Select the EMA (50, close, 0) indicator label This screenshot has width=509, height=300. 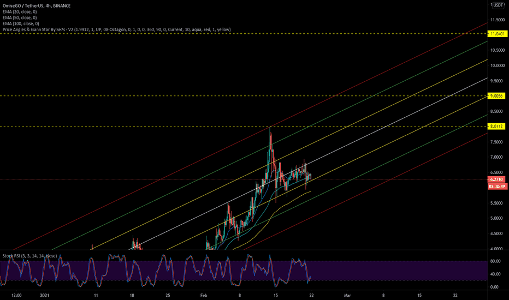[20, 17]
